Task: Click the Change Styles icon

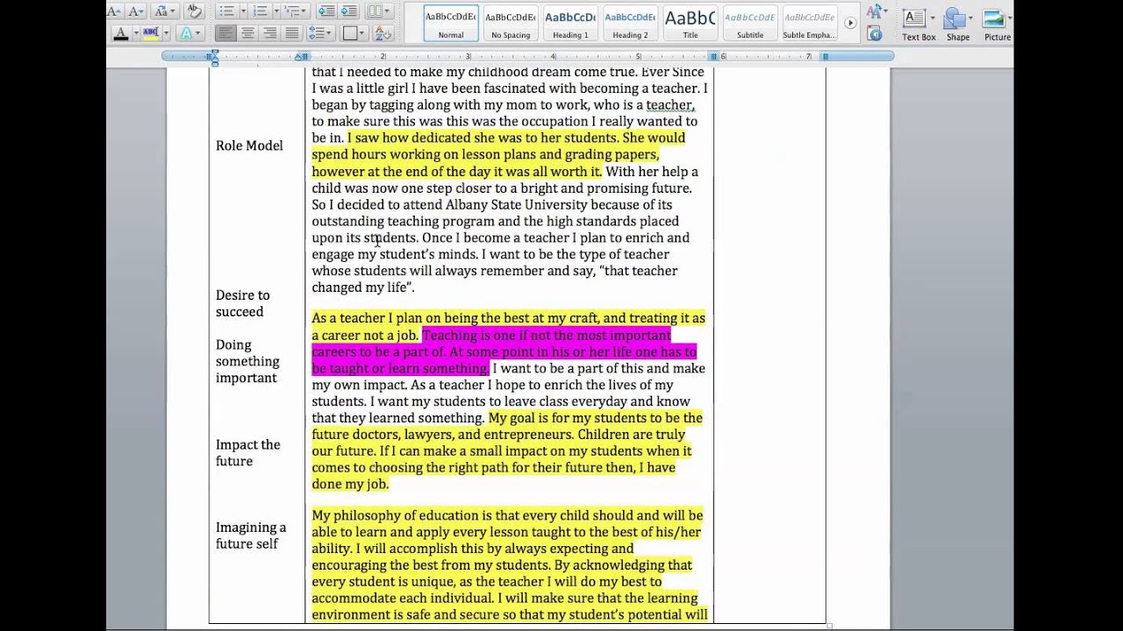Action: click(x=875, y=12)
